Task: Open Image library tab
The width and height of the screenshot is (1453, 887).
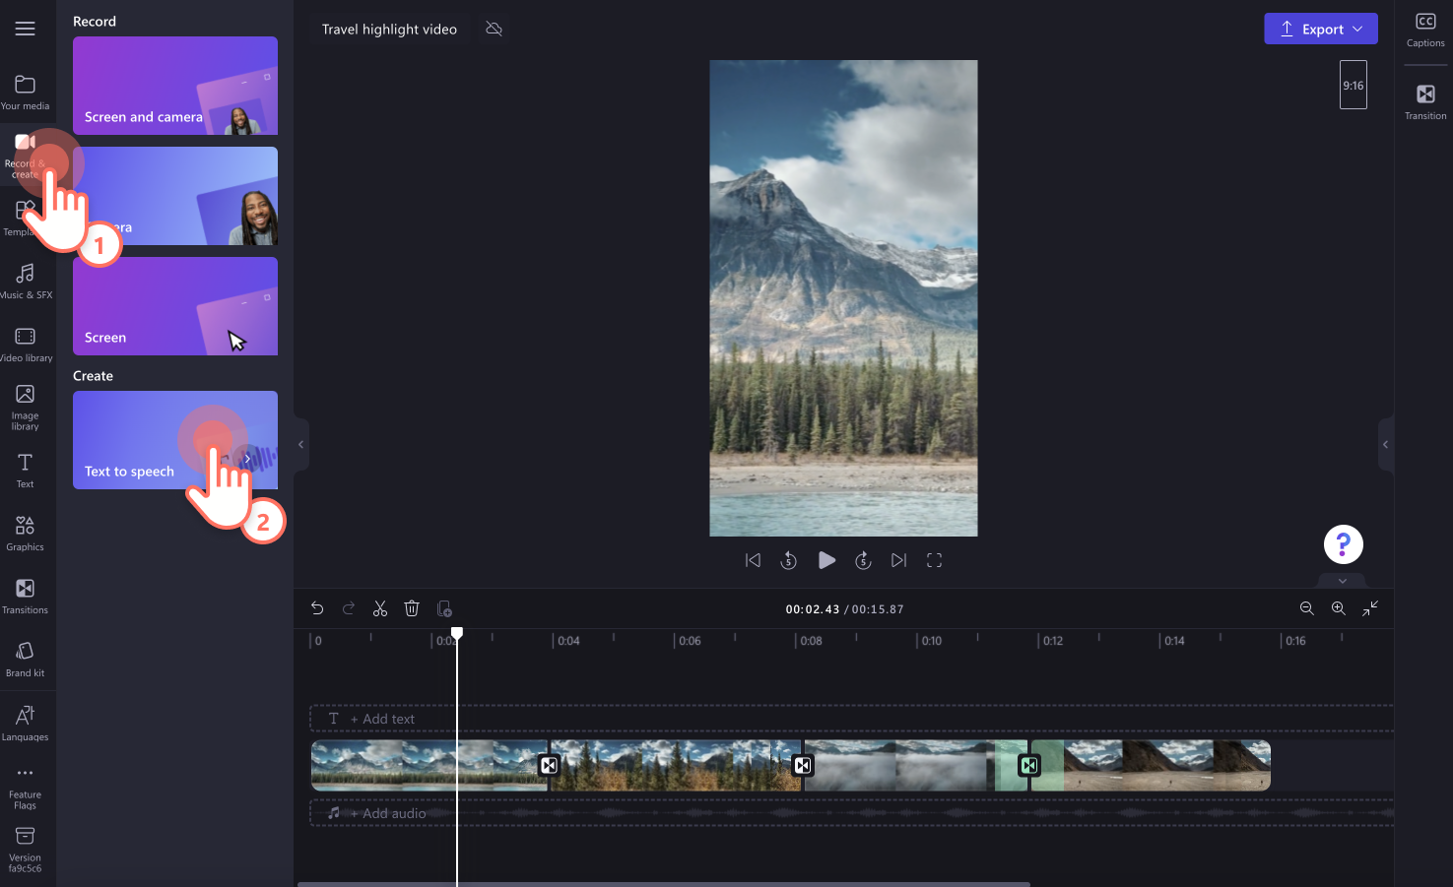Action: pos(25,408)
